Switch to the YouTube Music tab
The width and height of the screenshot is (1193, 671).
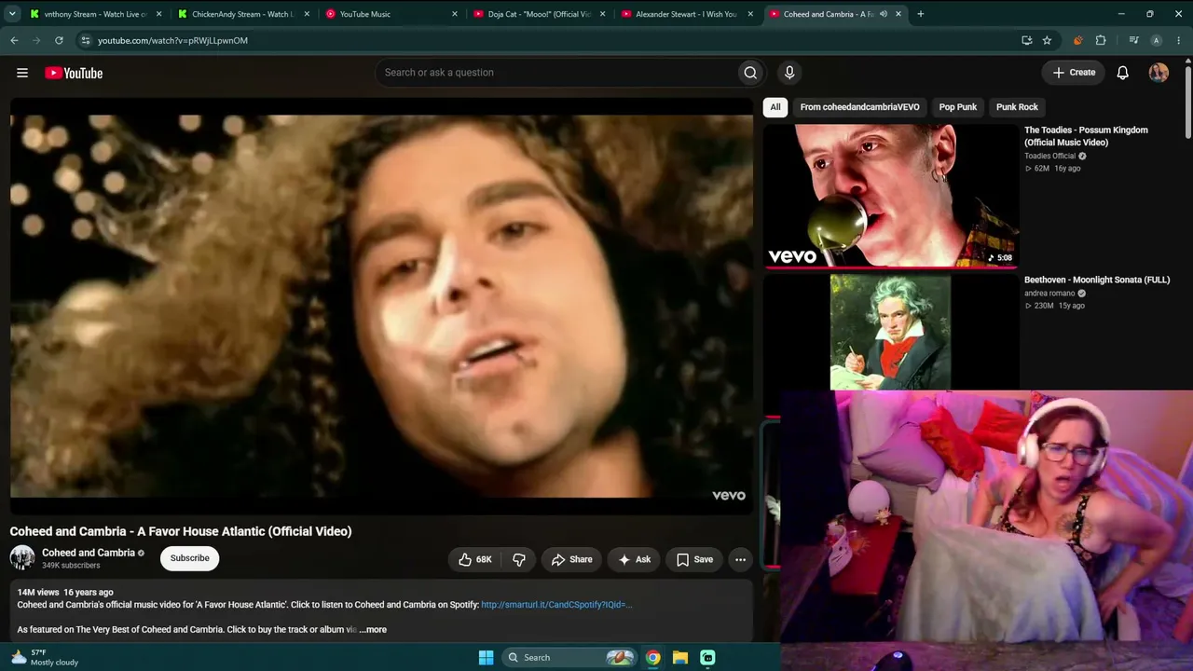[391, 14]
